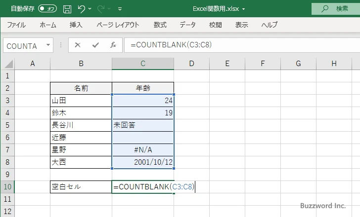Select row 1 header
The height and width of the screenshot is (217, 360).
point(7,76)
